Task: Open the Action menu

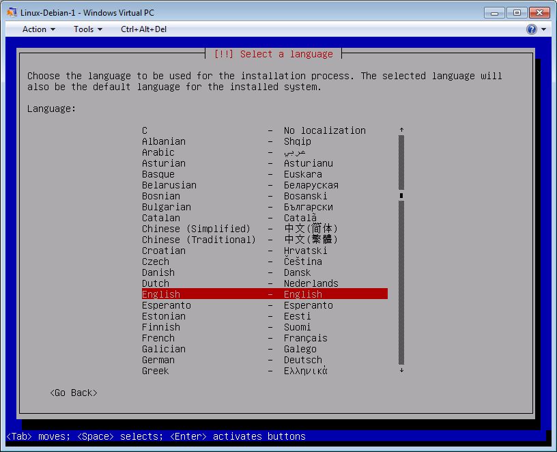Action: [x=39, y=29]
